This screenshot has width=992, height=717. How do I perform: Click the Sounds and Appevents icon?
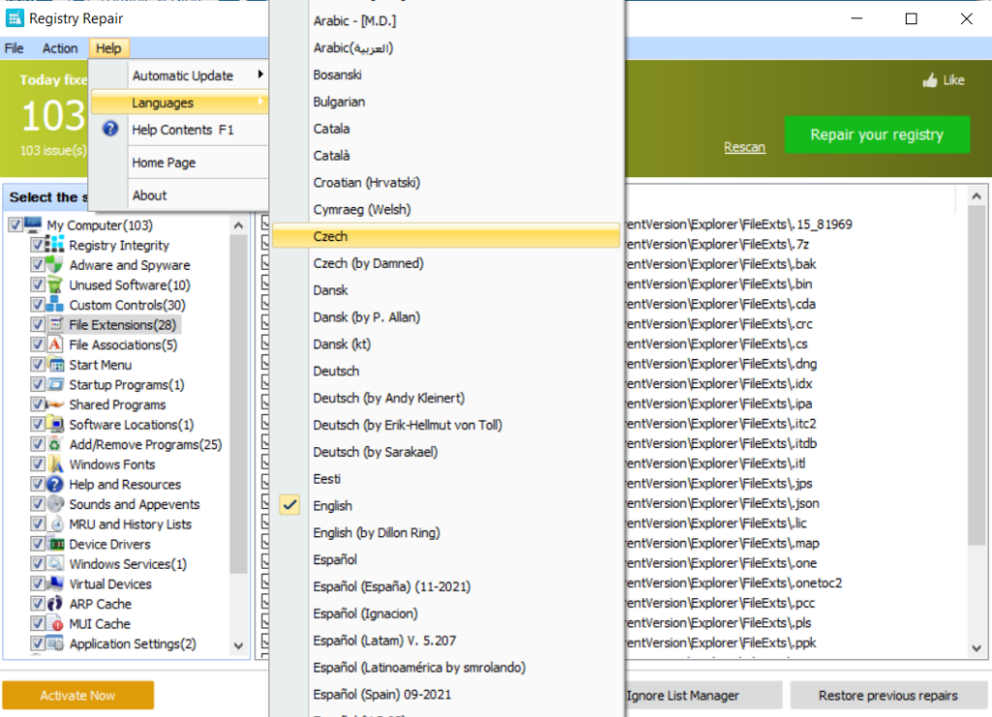55,504
